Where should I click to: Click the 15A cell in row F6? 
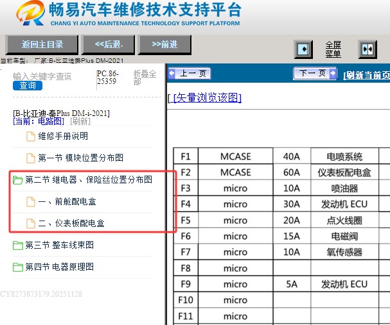pos(292,236)
